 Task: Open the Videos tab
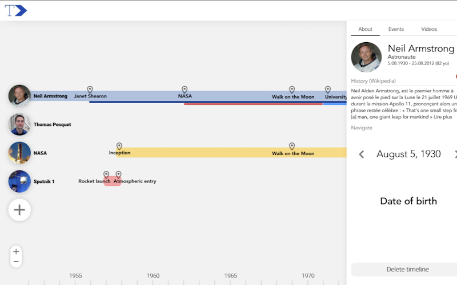429,29
